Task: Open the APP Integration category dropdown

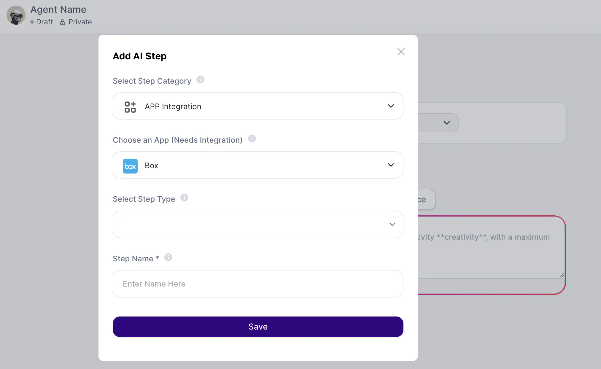Action: coord(258,106)
